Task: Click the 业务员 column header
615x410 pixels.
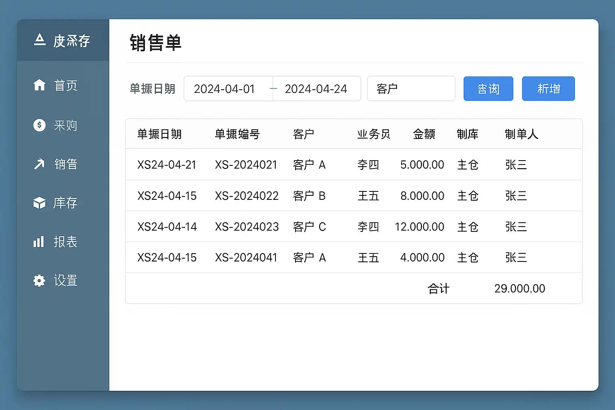Action: [374, 134]
